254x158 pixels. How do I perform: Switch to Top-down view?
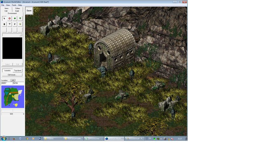click(x=17, y=71)
